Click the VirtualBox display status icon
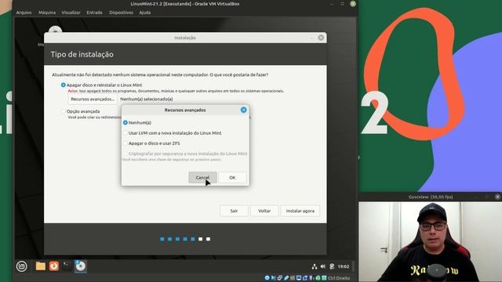Viewport: 502px width, 282px height. (x=299, y=278)
